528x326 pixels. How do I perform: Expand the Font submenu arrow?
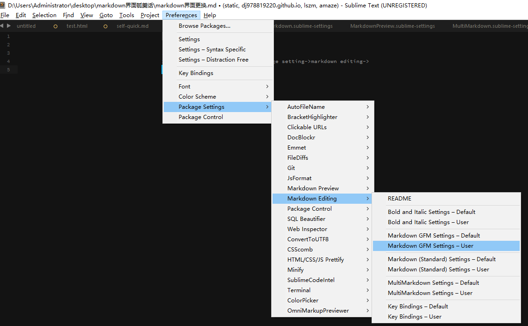tap(267, 87)
